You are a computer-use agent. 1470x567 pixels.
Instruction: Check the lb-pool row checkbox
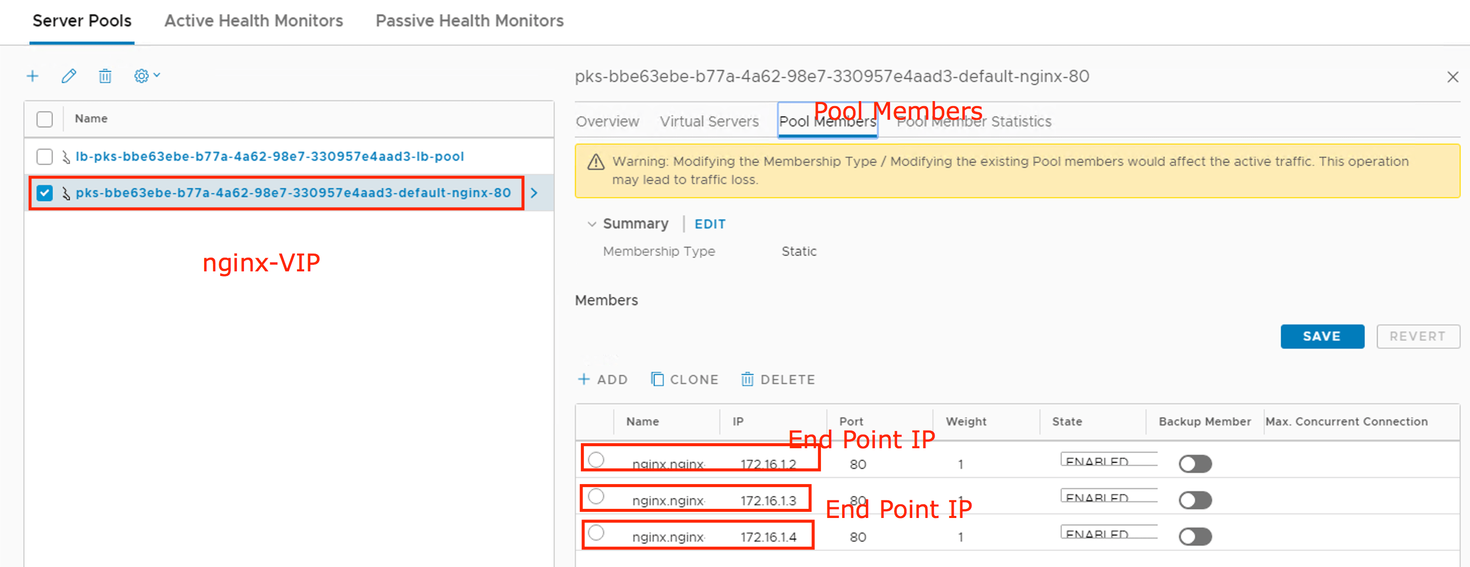(44, 157)
